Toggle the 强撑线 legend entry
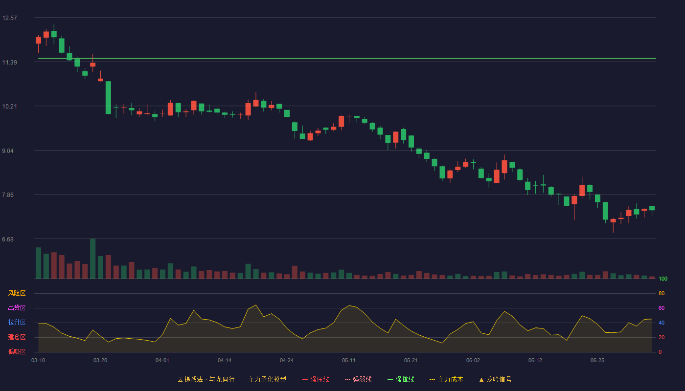 (x=401, y=379)
